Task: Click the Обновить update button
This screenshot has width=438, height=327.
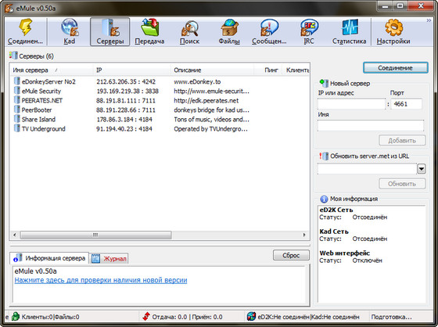Action: 402,184
